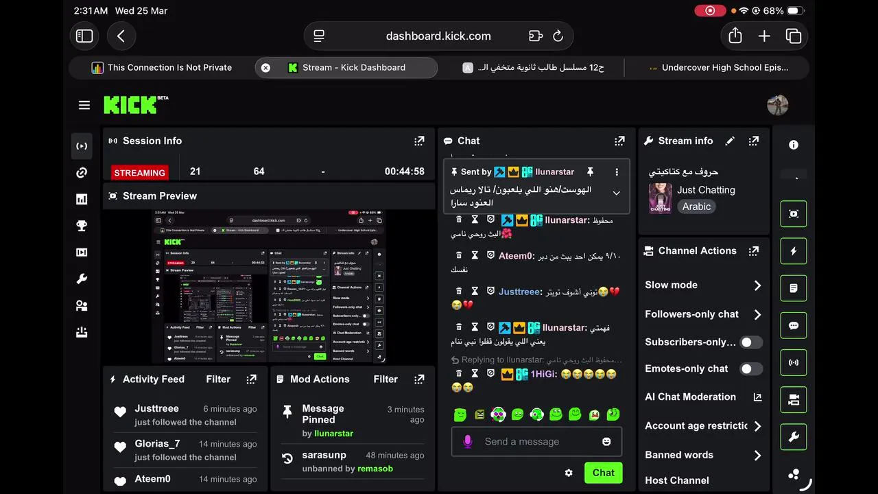
Task: Open Safari tab overview
Action: click(794, 36)
